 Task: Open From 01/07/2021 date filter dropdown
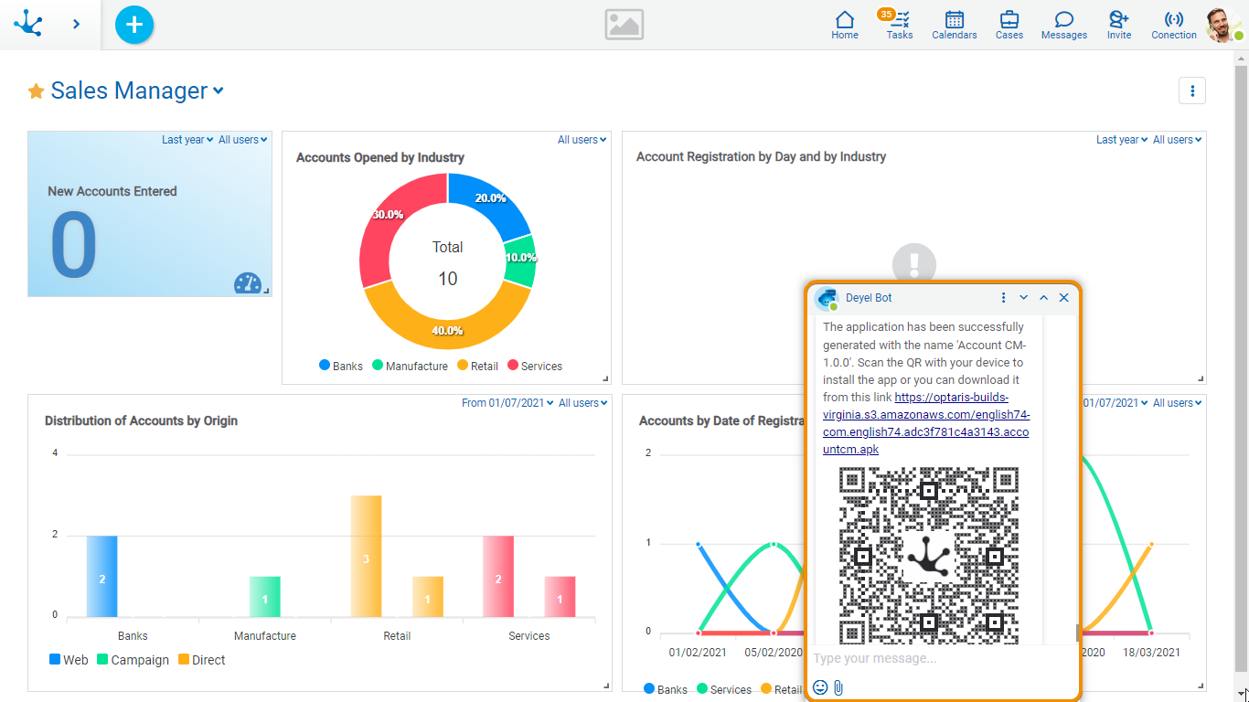point(507,403)
